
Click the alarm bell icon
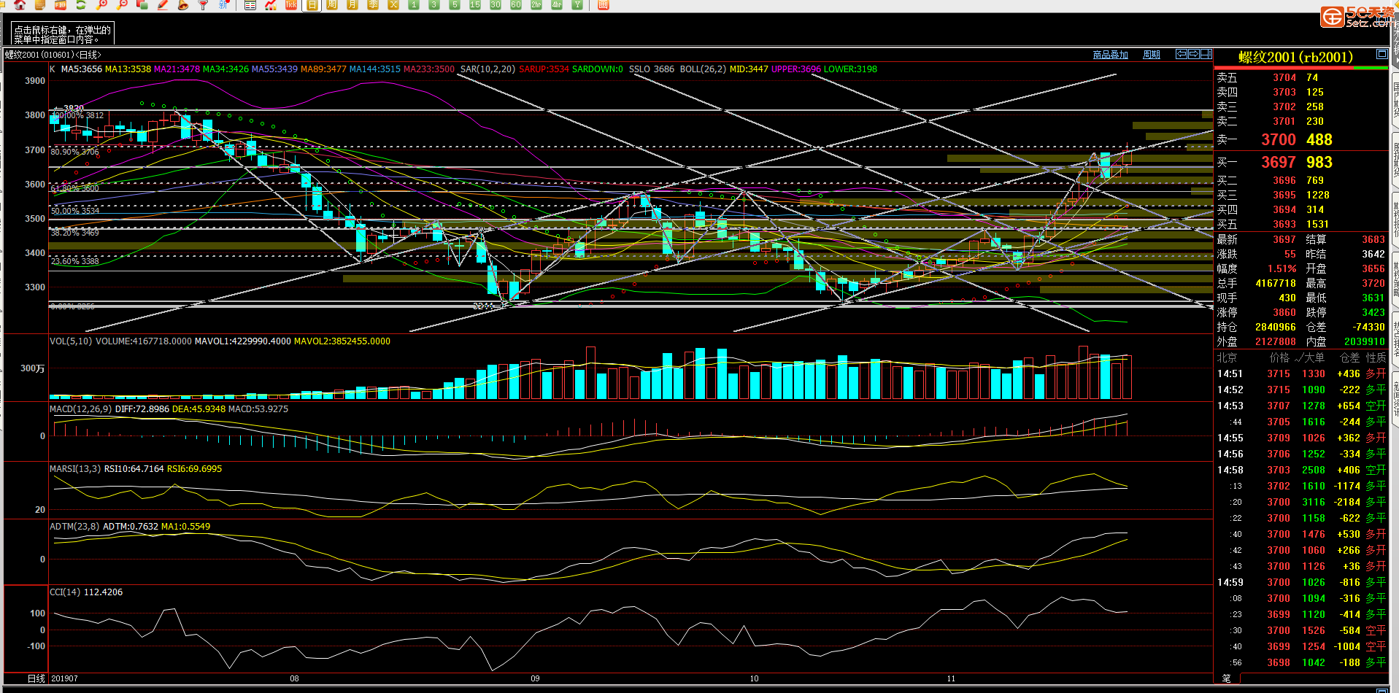pos(183,4)
